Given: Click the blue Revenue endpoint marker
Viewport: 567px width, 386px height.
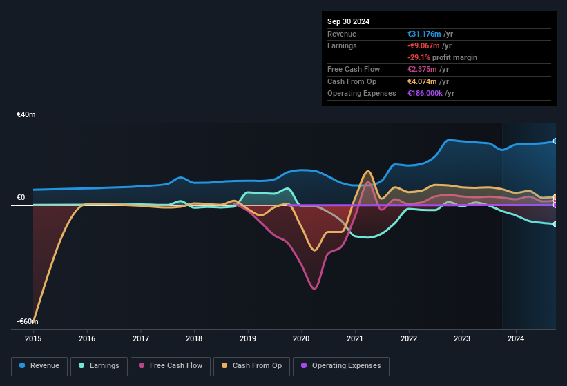Looking at the screenshot, I should 555,141.
